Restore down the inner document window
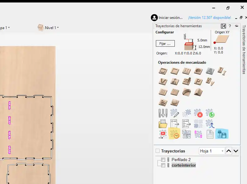This screenshot has height=184, width=247. [x=241, y=18]
